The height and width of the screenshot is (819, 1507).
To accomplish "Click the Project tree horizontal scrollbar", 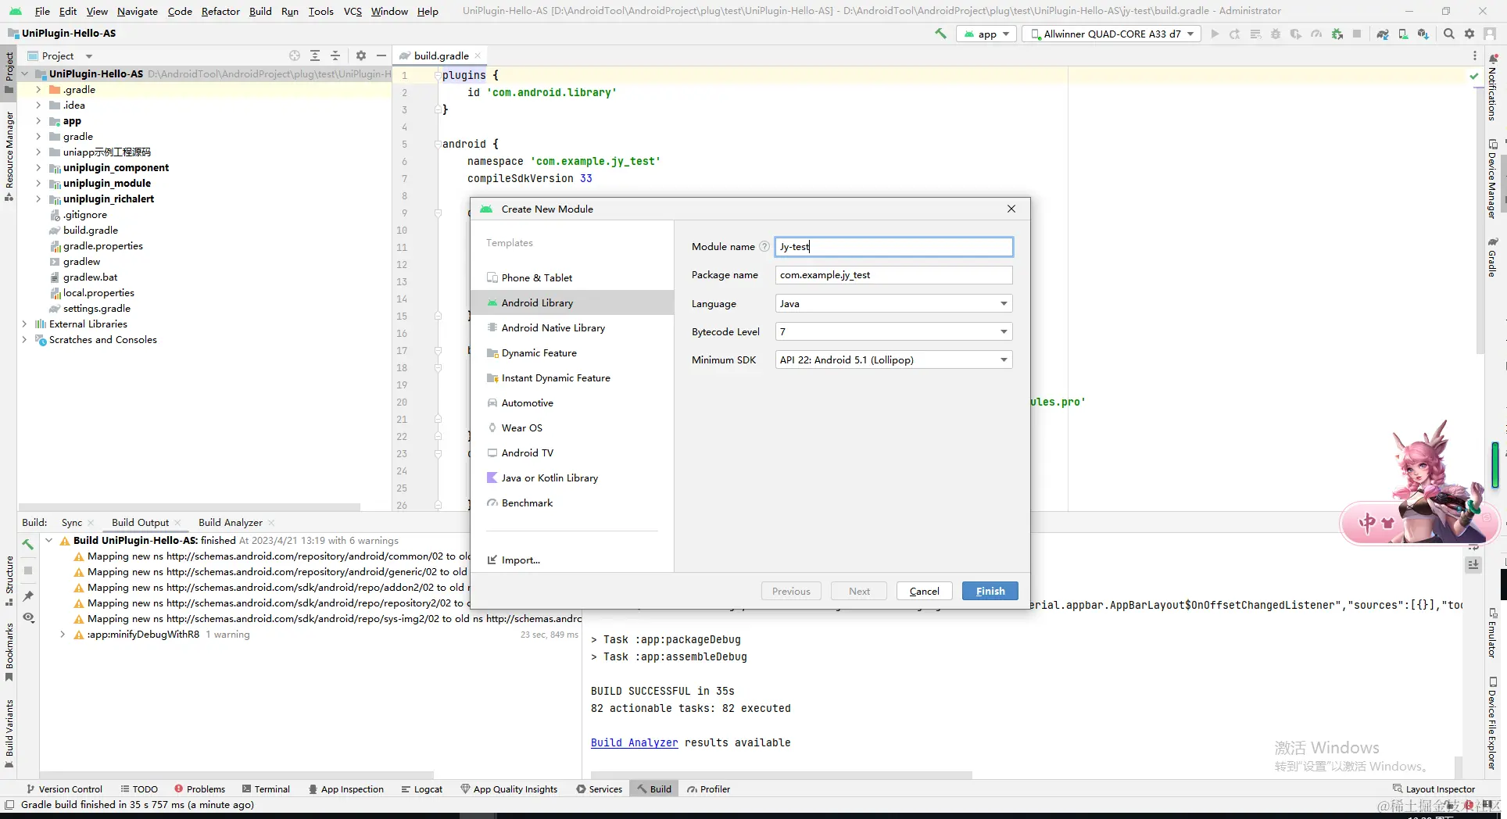I will [188, 507].
